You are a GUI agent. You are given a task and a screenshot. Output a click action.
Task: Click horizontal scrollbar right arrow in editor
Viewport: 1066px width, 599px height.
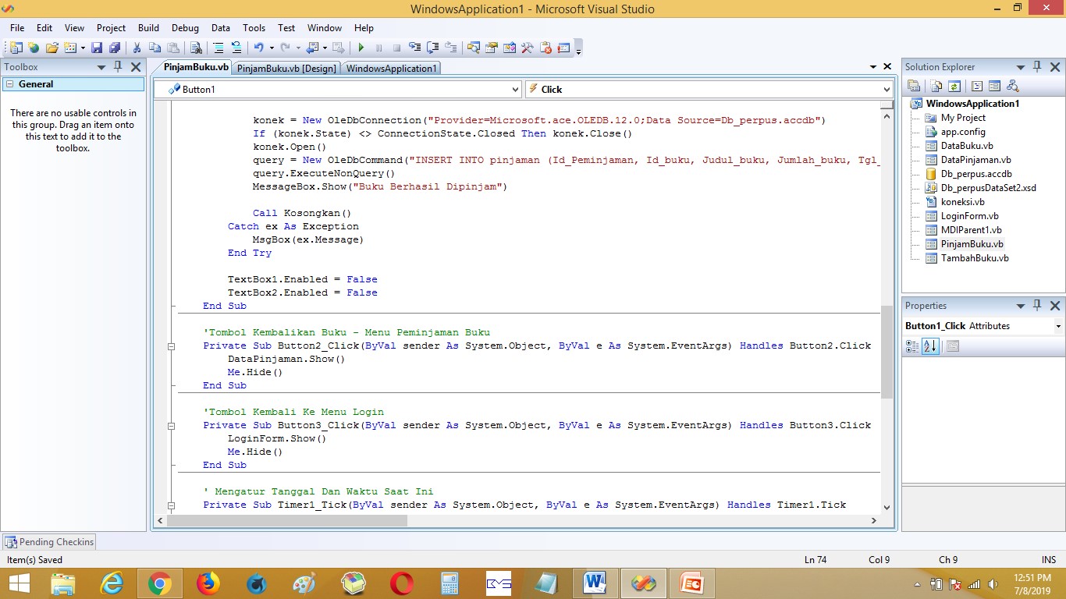(x=873, y=520)
